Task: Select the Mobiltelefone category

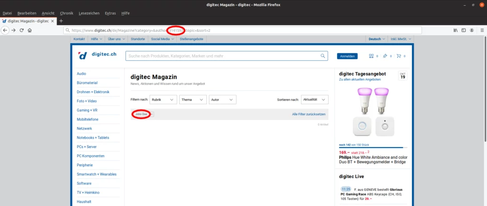Action: [x=87, y=119]
